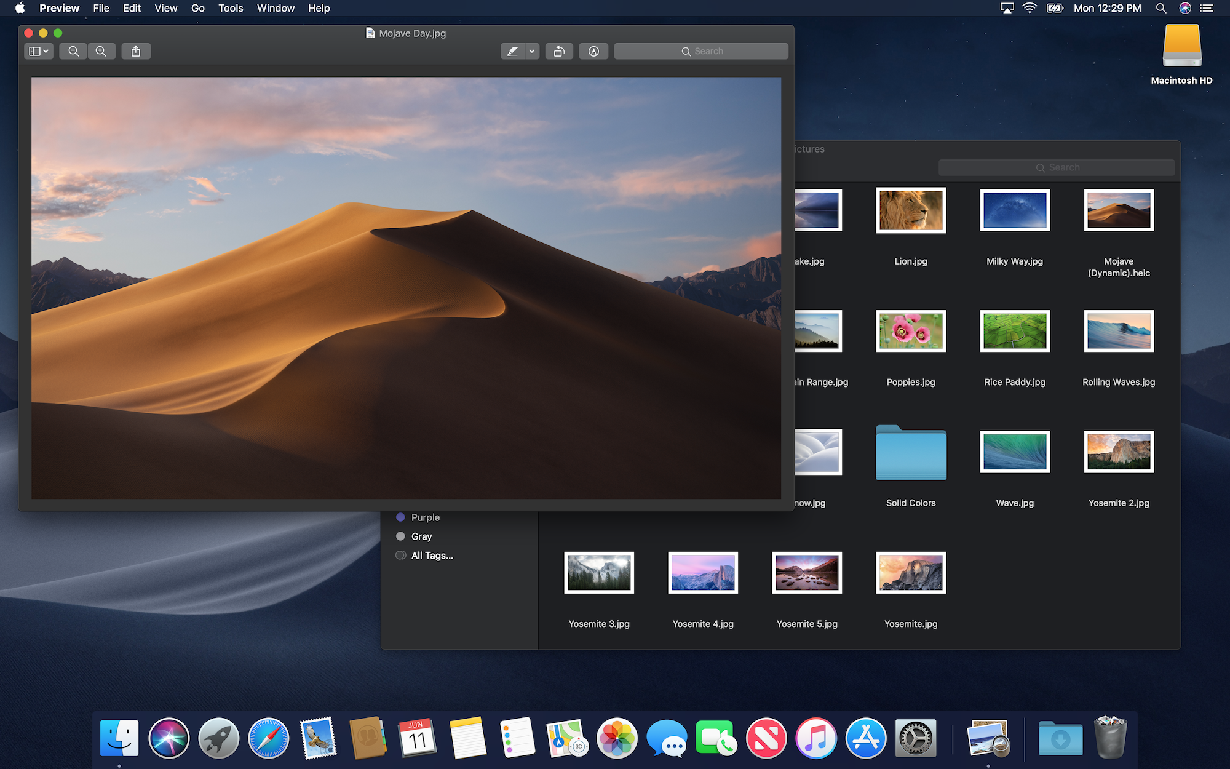Click the Preview search field
This screenshot has width=1230, height=769.
click(701, 51)
